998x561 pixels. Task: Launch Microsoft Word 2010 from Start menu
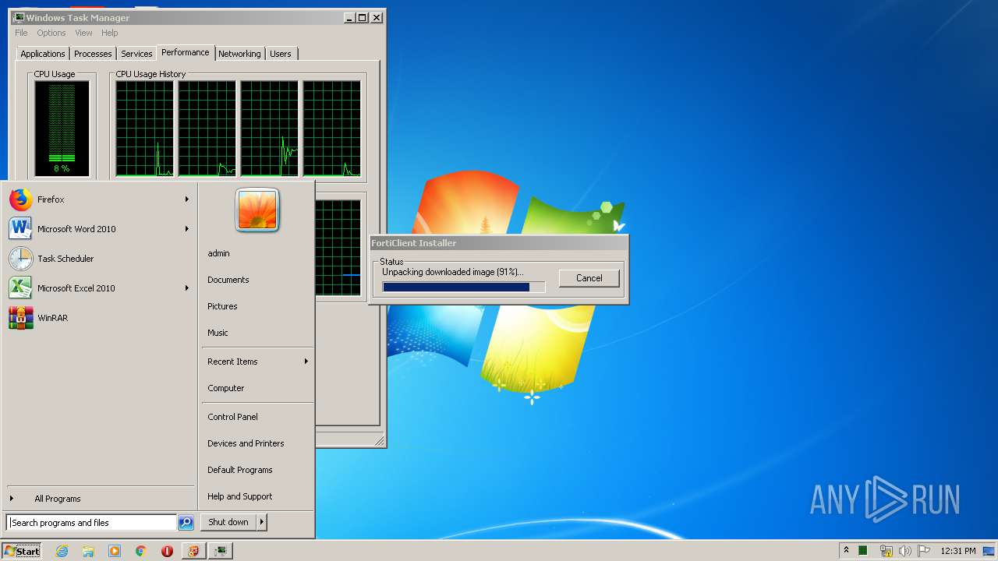99,229
